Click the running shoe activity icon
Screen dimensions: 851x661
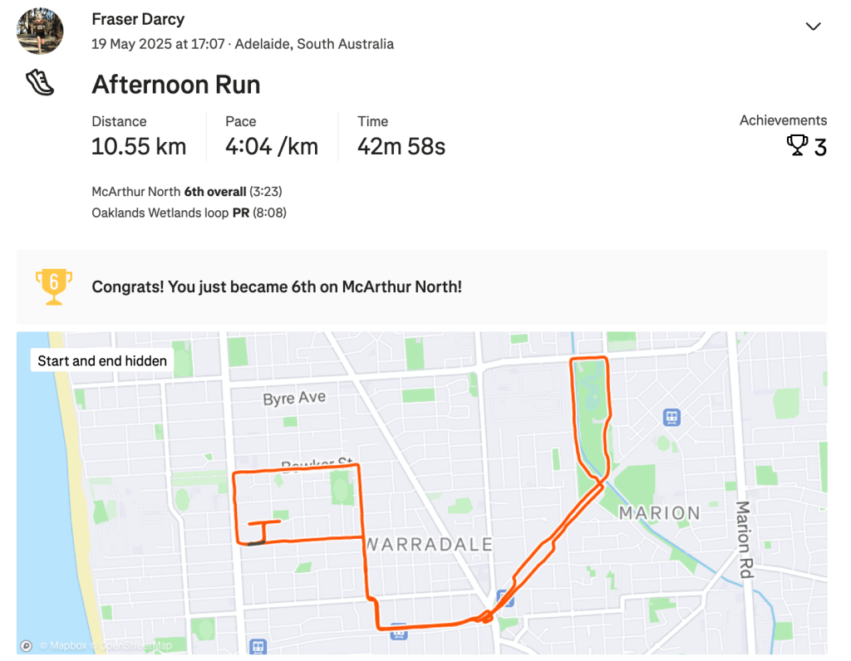click(40, 82)
